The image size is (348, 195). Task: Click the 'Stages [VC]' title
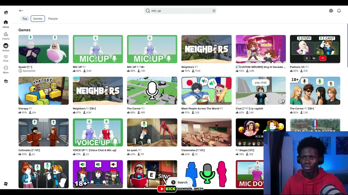pos(245,150)
